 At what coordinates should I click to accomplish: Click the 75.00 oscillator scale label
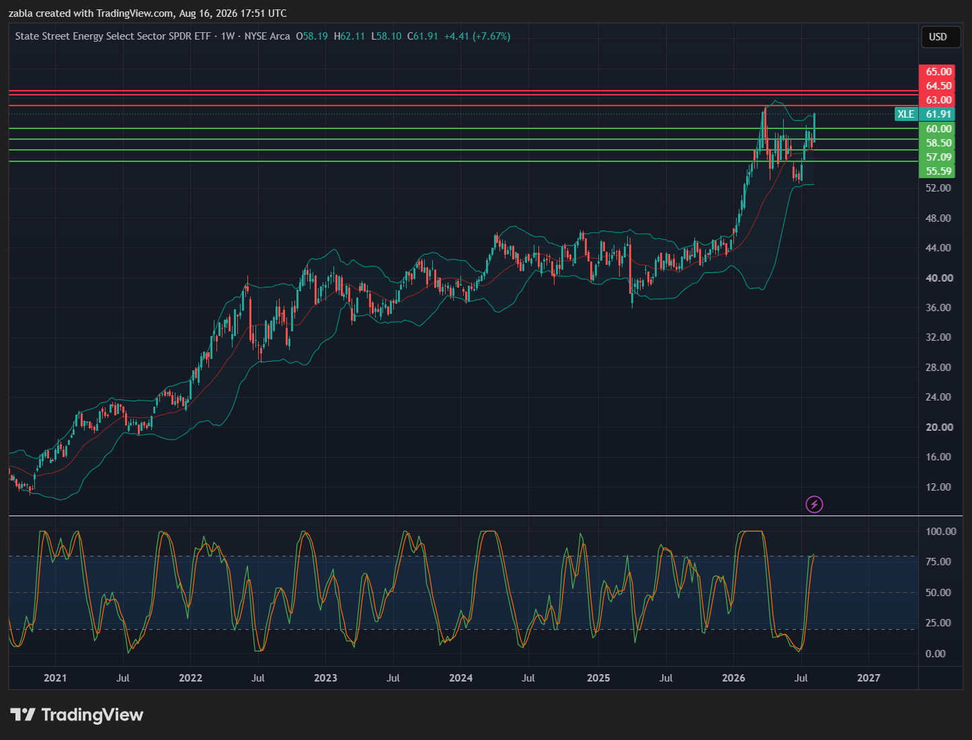click(x=938, y=562)
